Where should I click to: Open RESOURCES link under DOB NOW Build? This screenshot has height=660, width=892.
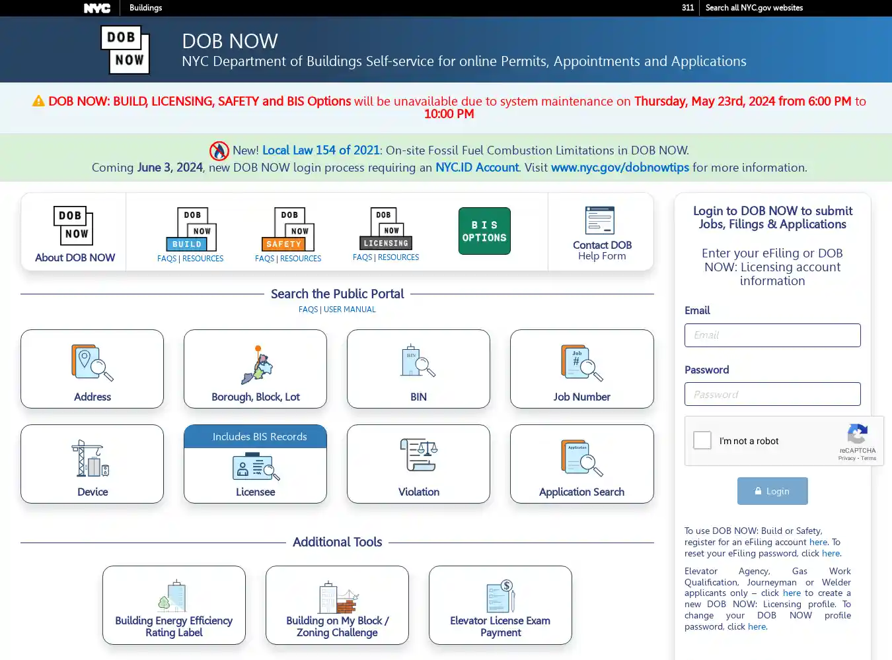tap(203, 259)
